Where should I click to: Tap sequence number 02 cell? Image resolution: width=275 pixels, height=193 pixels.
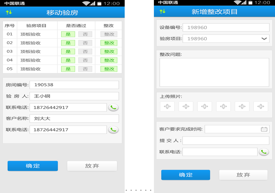(10, 43)
